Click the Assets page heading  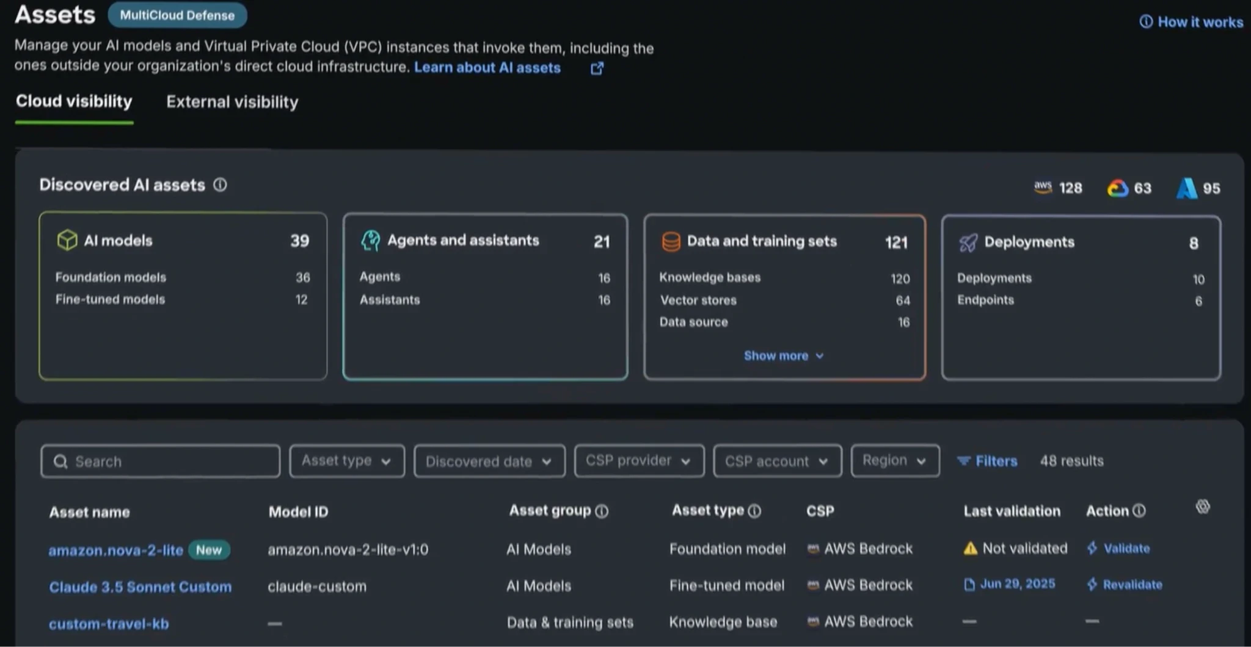coord(55,15)
